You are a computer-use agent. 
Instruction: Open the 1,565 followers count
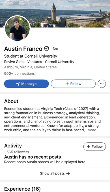point(16,152)
